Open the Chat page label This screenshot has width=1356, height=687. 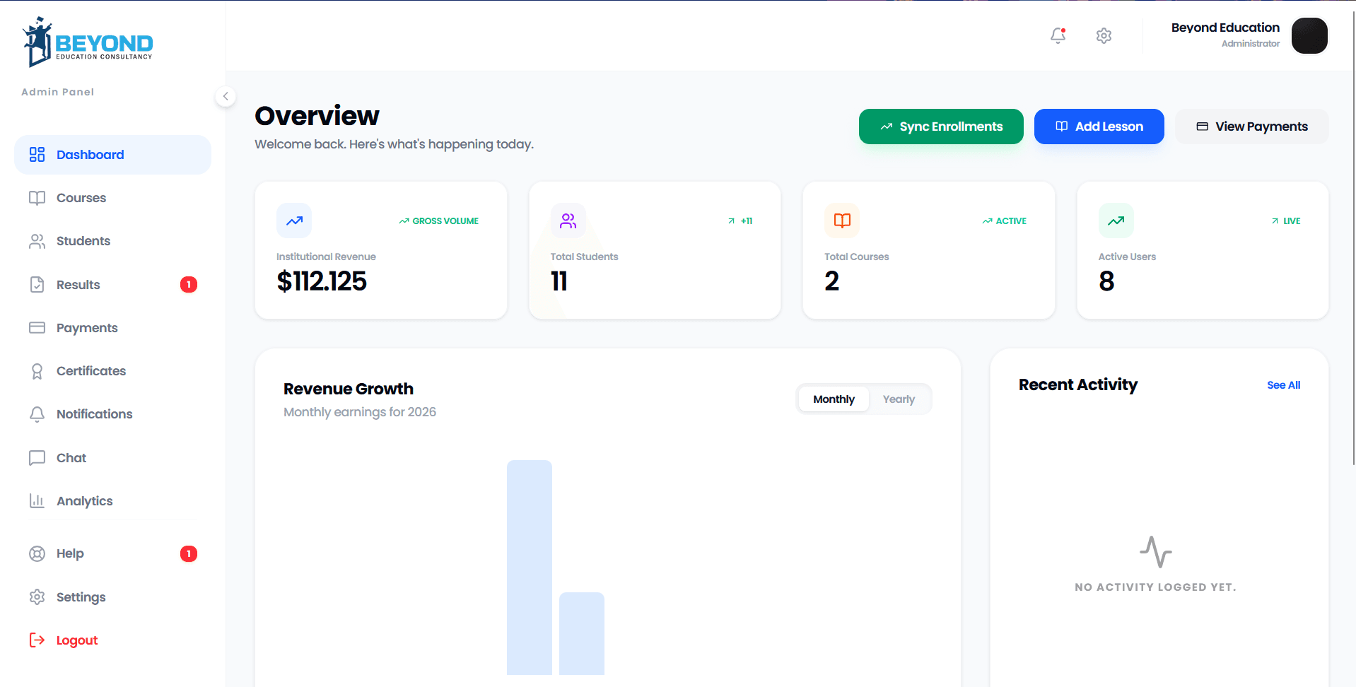tap(71, 458)
